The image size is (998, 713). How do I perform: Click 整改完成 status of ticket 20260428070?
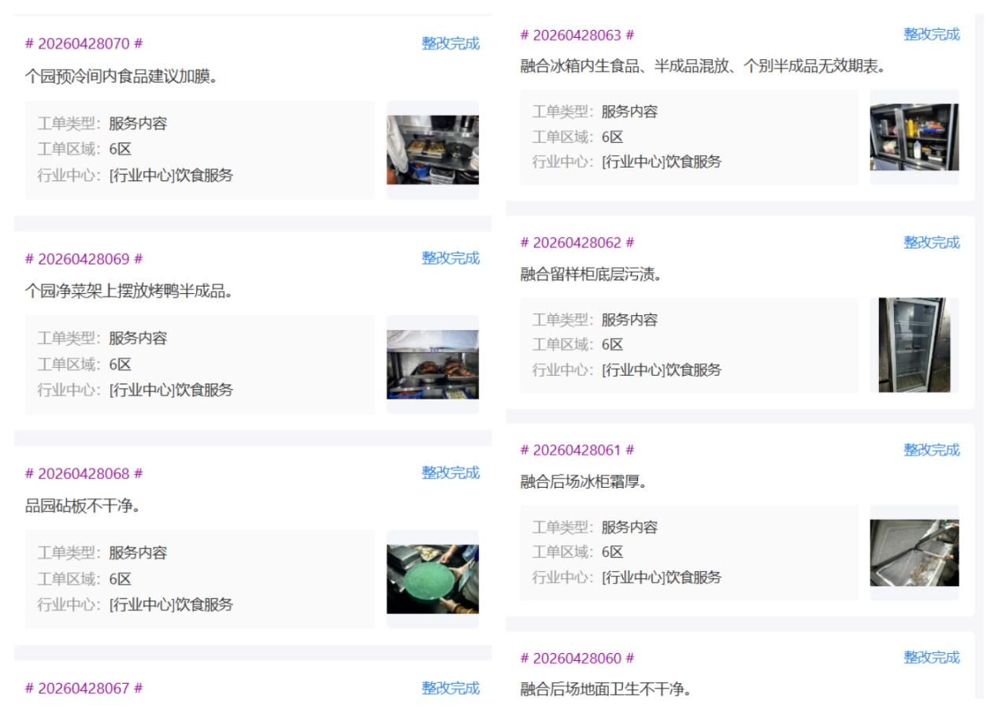coord(451,43)
